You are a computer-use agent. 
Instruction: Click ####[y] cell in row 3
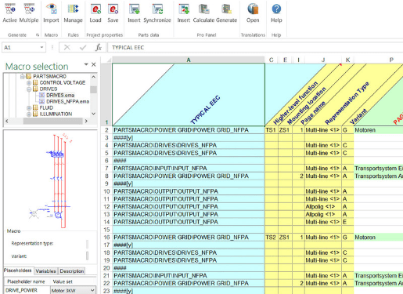coord(189,138)
